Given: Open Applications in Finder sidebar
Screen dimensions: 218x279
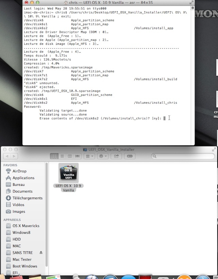Looking at the screenshot, I should 24,178.
